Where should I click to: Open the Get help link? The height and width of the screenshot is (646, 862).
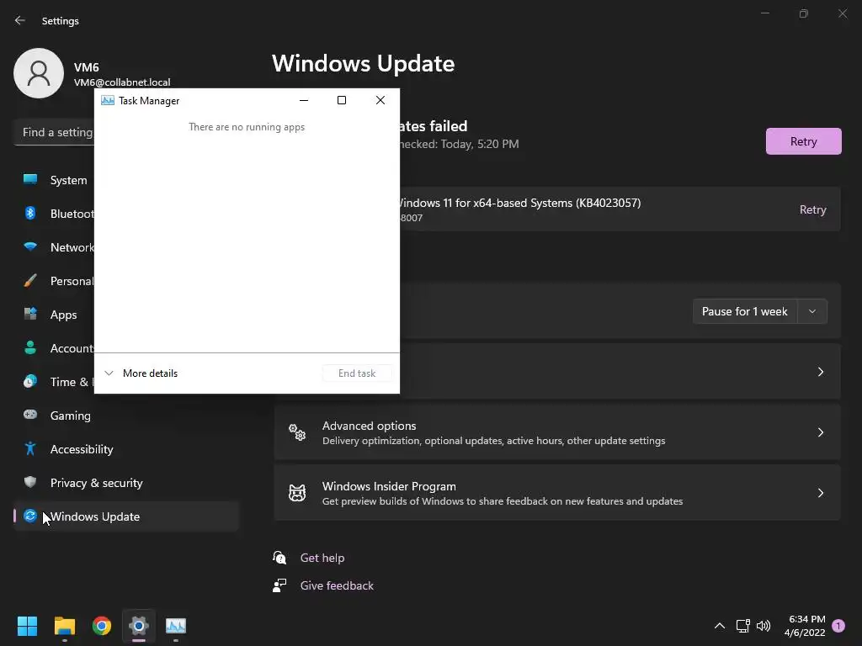click(x=322, y=558)
